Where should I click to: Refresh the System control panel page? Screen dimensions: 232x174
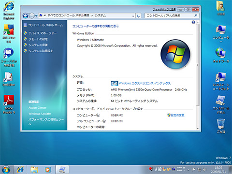[138, 16]
